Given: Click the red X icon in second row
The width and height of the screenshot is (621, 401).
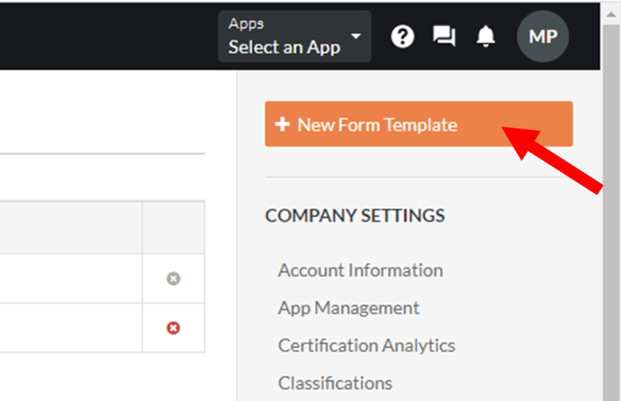Looking at the screenshot, I should [x=173, y=328].
